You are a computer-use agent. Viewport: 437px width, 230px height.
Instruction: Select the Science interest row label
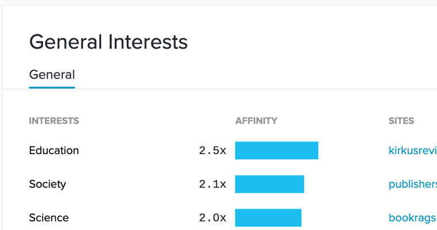click(x=49, y=218)
